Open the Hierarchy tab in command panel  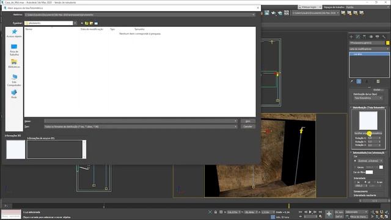(x=364, y=37)
